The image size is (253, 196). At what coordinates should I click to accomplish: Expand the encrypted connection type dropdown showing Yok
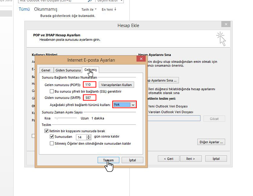pos(133,105)
